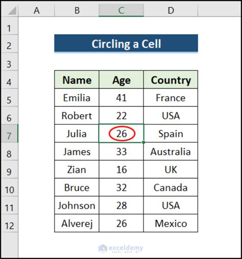Viewport: 242px width, 259px height.
Task: Select the Spain cell
Action: 171,134
